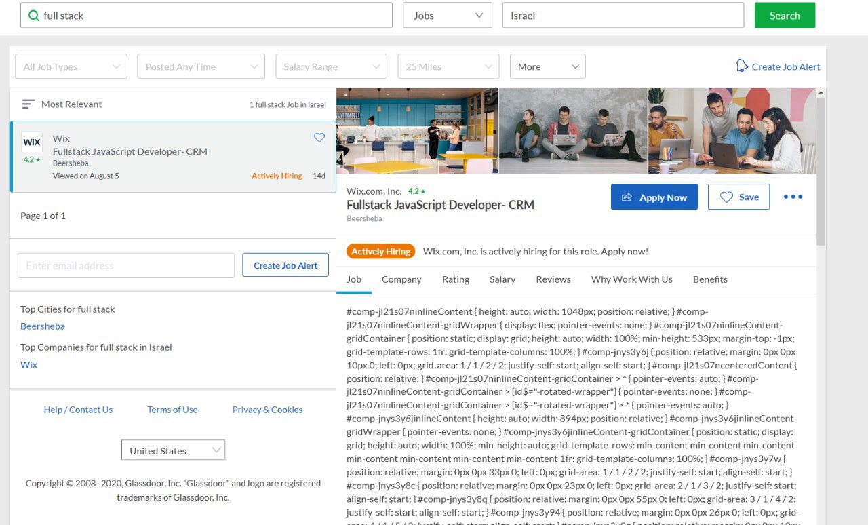Open the photo of people sitting on floor

point(573,131)
